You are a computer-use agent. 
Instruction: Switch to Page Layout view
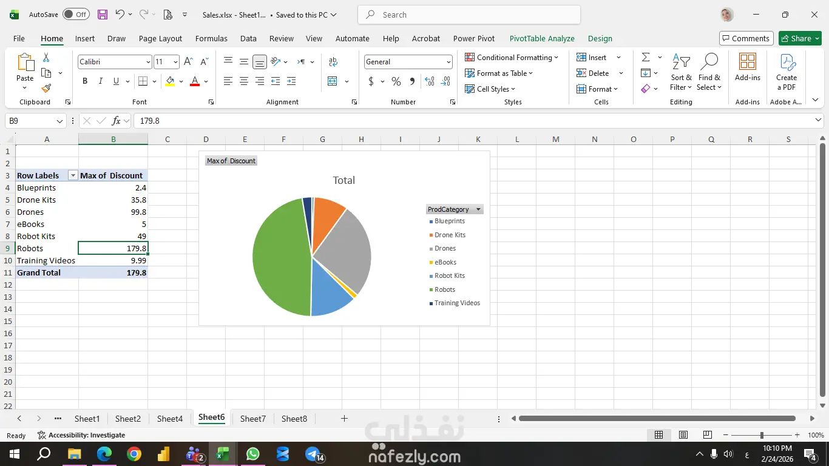(x=683, y=435)
